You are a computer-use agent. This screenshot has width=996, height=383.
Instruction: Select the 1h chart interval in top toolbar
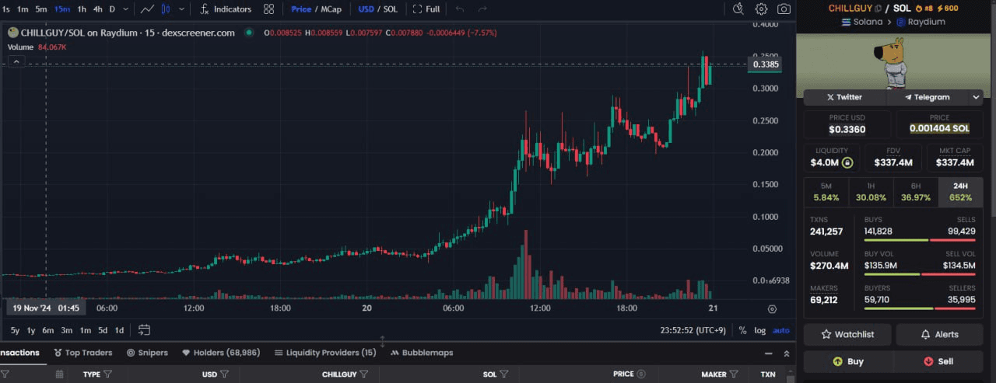click(x=82, y=9)
